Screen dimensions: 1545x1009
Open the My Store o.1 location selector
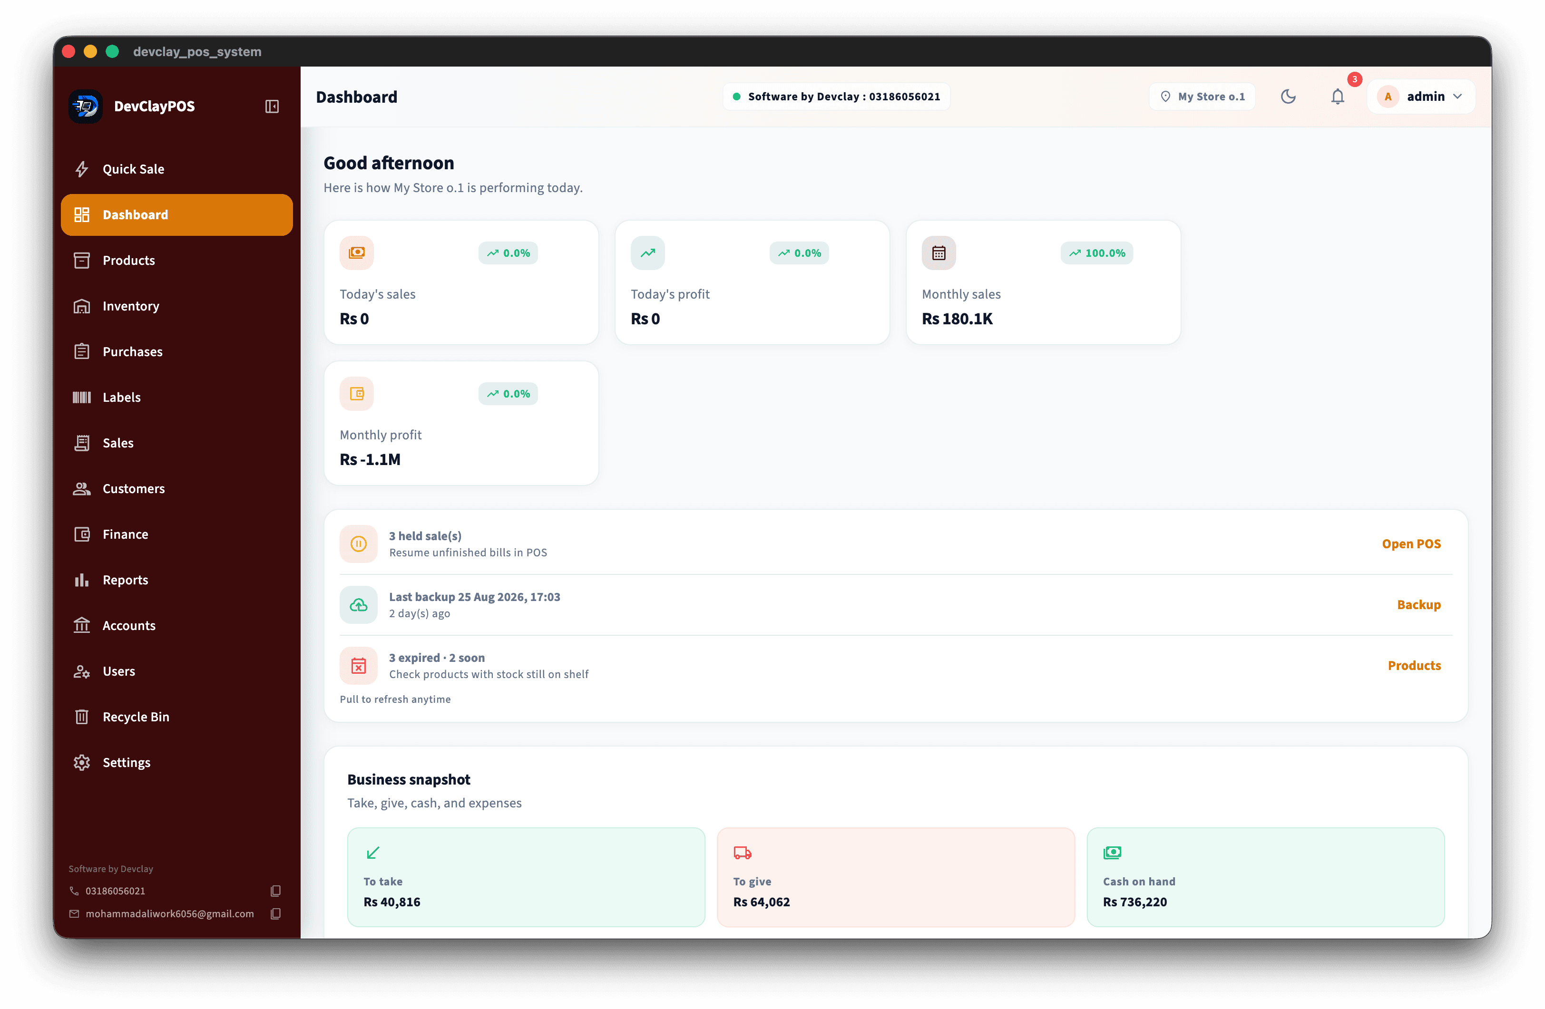[1202, 97]
